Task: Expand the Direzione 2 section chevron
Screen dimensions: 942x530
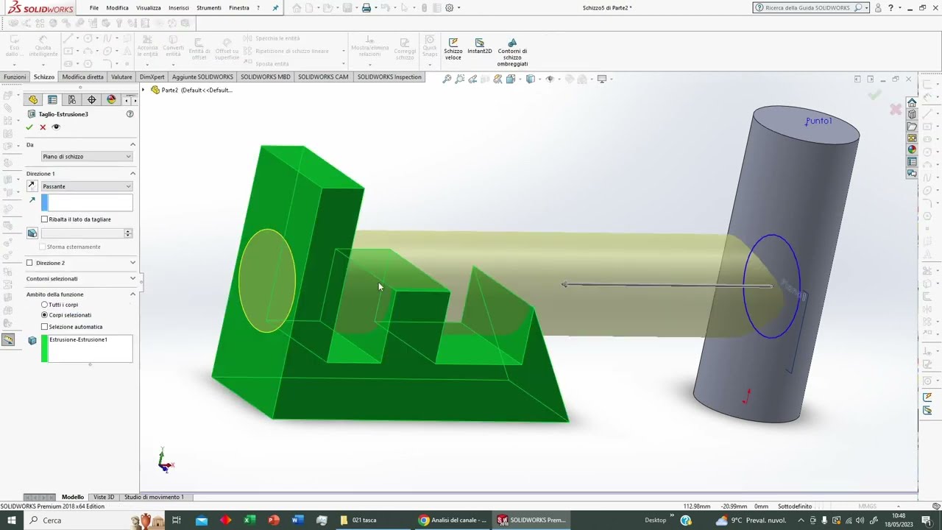Action: coord(132,263)
